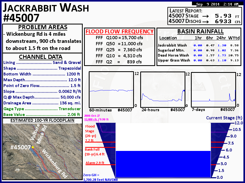Click the 2000-Oct-27 record flood label
Screen dimensions: 245x183
tap(92, 116)
